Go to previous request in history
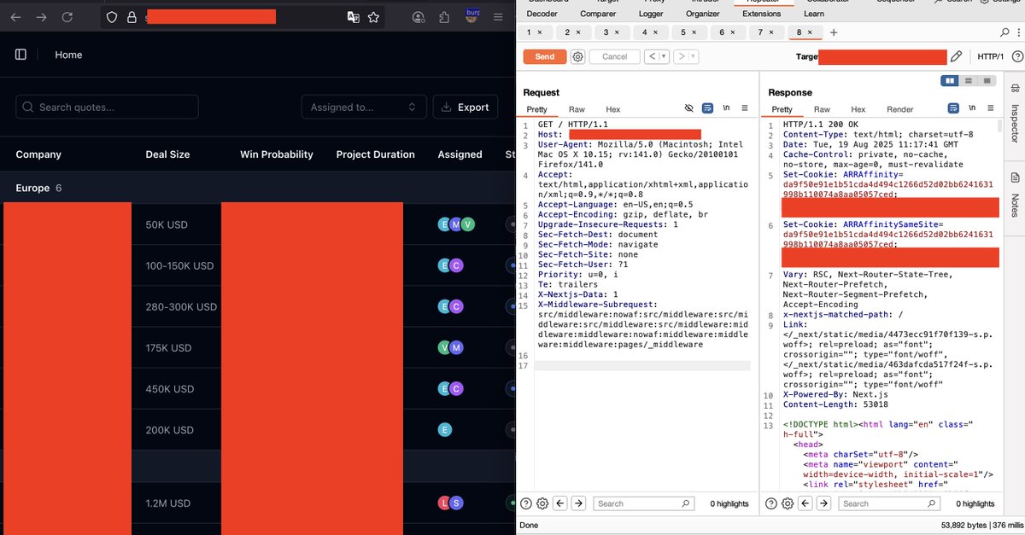 [652, 56]
